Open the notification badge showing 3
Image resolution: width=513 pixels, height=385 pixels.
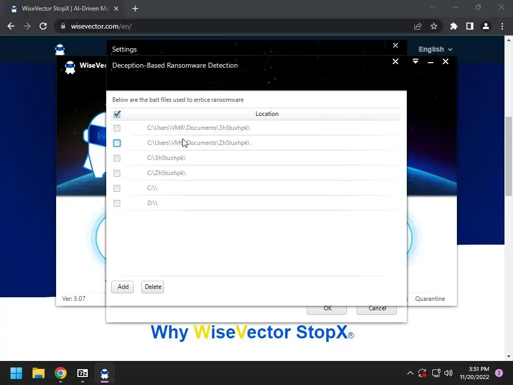(x=499, y=373)
